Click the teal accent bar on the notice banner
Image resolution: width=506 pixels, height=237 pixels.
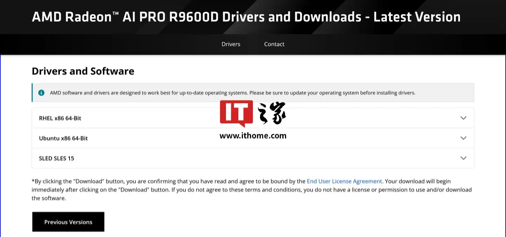pyautogui.click(x=33, y=93)
